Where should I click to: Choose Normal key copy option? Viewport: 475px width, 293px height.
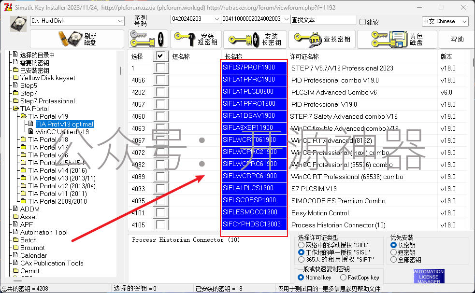[301, 277]
